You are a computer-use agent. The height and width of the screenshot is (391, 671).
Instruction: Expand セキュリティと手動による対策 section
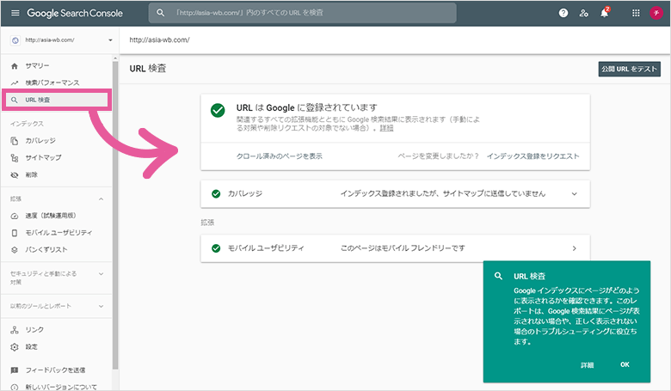coord(101,274)
